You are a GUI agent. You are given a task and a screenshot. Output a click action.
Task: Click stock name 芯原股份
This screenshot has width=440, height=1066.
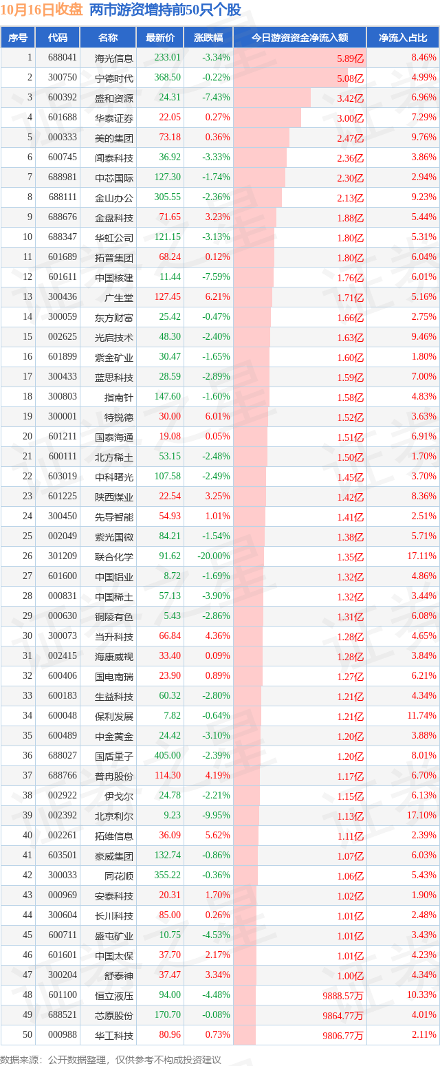click(x=114, y=1015)
